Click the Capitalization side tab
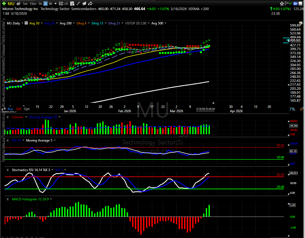The image size is (305, 238). click(x=3, y=66)
